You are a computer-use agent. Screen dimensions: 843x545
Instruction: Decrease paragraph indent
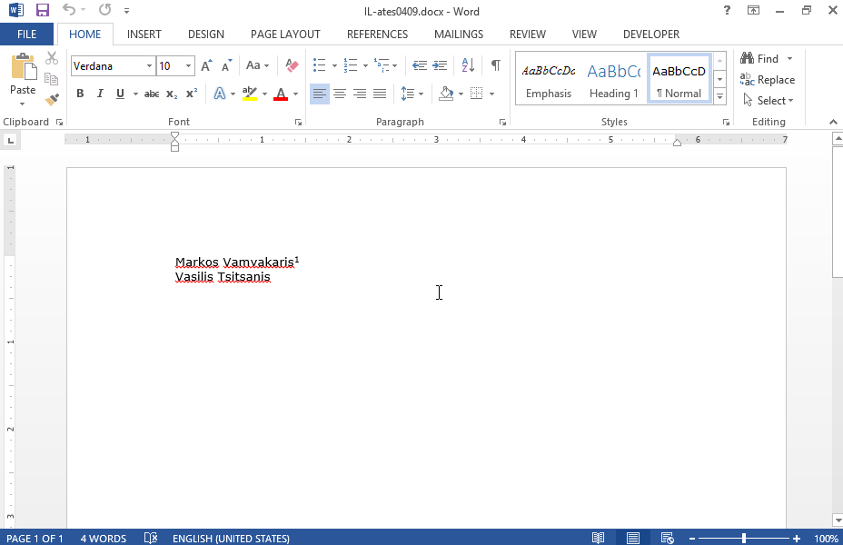(x=420, y=65)
